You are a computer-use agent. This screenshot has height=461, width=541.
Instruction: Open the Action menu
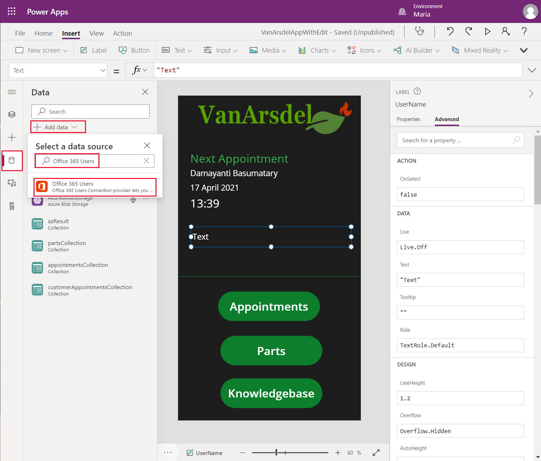pyautogui.click(x=122, y=33)
